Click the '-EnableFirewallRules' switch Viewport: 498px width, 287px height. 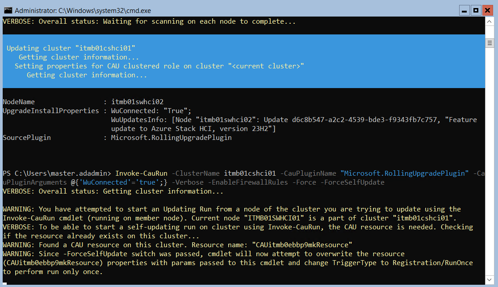[248, 182]
